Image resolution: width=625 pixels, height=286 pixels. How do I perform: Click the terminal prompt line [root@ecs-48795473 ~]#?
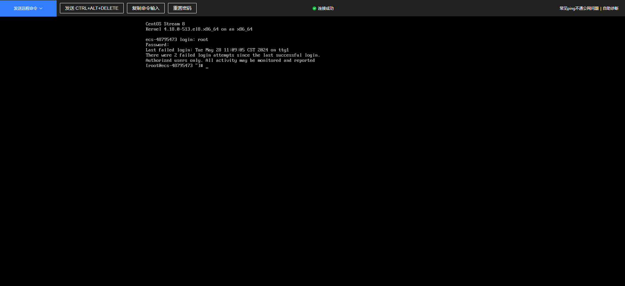pos(174,66)
